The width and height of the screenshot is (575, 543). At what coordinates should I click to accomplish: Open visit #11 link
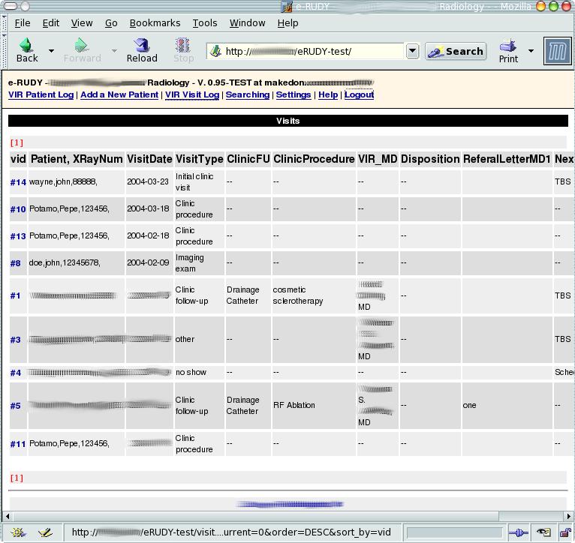[x=18, y=444]
